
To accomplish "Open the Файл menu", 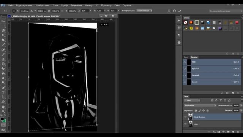I will (11, 5).
